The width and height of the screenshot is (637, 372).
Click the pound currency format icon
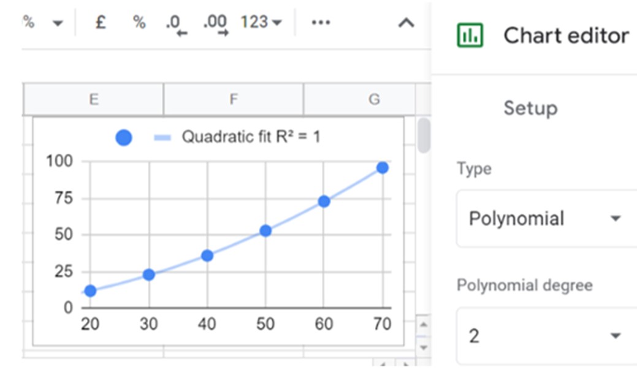point(101,22)
